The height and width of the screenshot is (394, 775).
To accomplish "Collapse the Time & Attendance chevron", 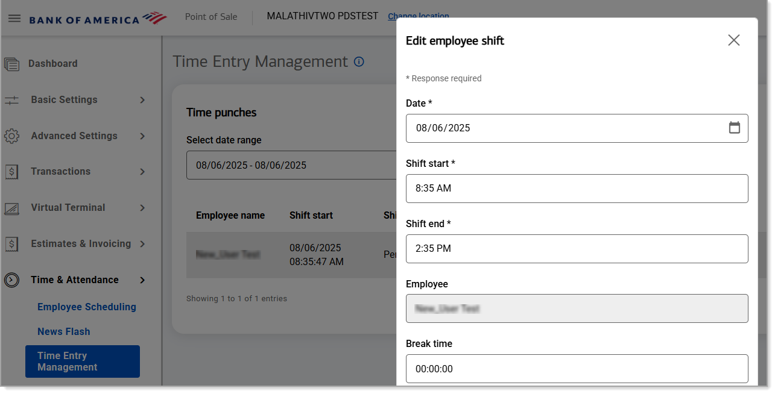I will click(x=142, y=280).
